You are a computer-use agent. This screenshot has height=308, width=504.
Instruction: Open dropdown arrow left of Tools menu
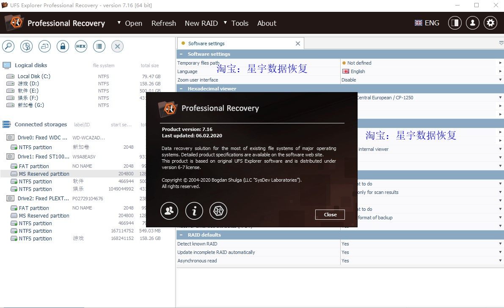point(225,23)
